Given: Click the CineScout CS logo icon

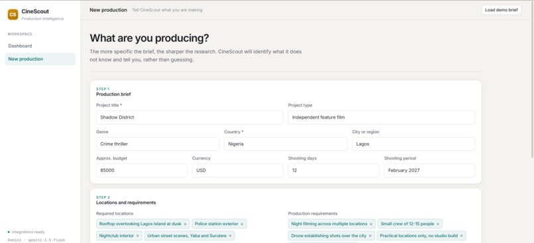Looking at the screenshot, I should coord(13,15).
